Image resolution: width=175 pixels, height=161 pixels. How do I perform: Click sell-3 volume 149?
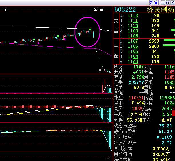pyautogui.click(x=155, y=25)
